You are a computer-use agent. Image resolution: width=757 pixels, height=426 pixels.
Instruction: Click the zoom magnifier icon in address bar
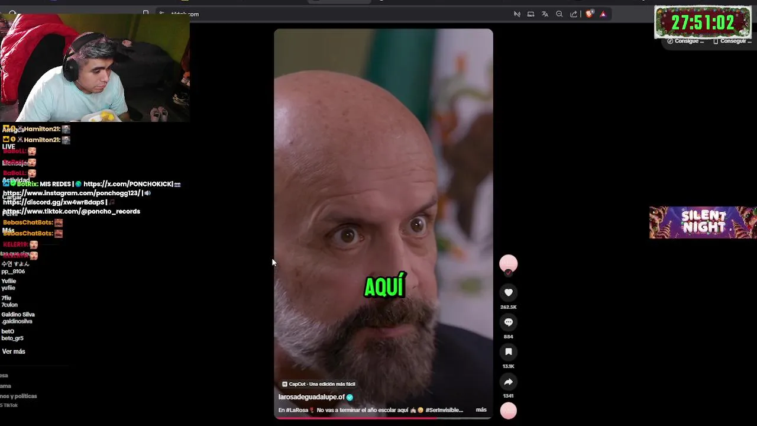[x=559, y=14]
